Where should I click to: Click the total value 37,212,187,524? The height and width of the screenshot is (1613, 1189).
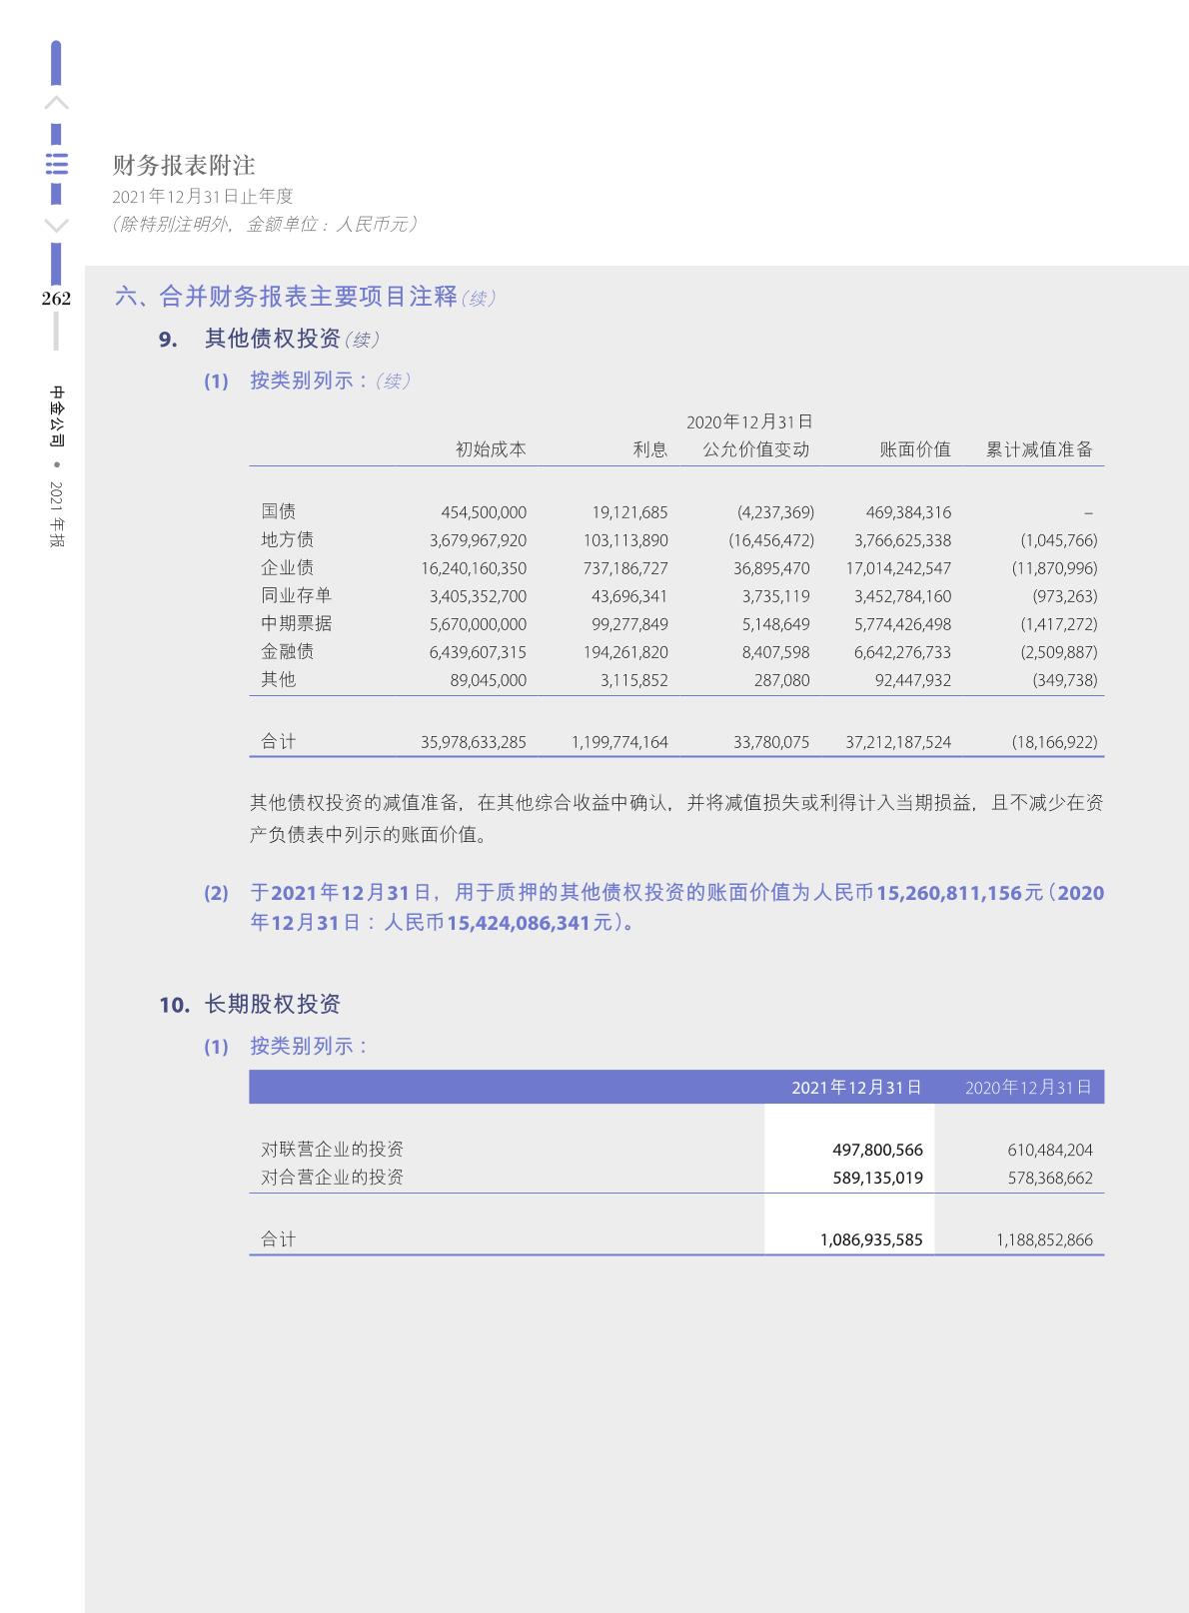click(x=897, y=742)
